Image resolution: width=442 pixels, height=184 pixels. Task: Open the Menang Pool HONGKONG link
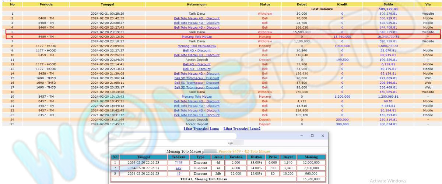point(197,46)
